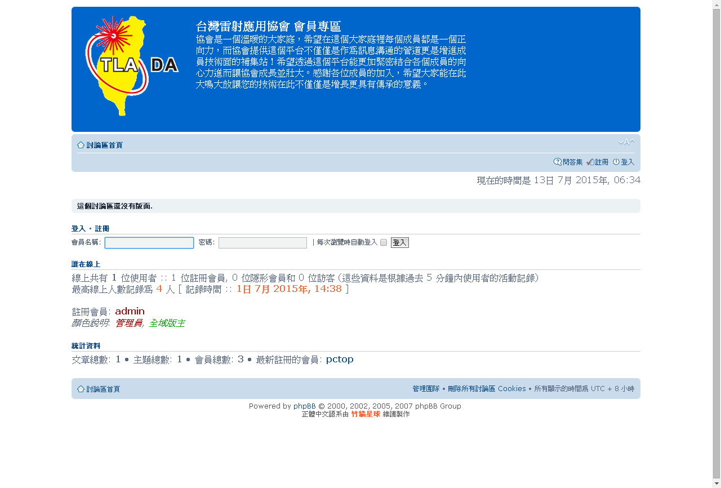
Task: Focus the username (會員名稱) input field
Action: point(149,243)
